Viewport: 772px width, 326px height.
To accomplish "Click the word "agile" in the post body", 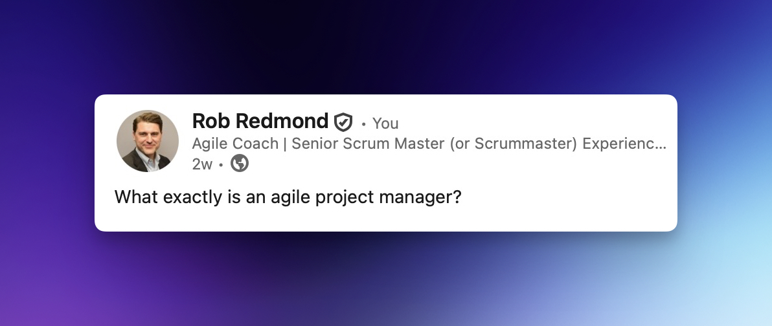I will coord(288,197).
